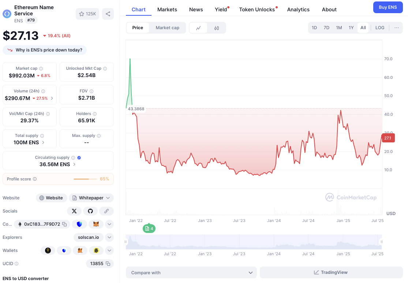Expand Volume (24h) details arrow
This screenshot has height=283, width=408.
point(52,98)
